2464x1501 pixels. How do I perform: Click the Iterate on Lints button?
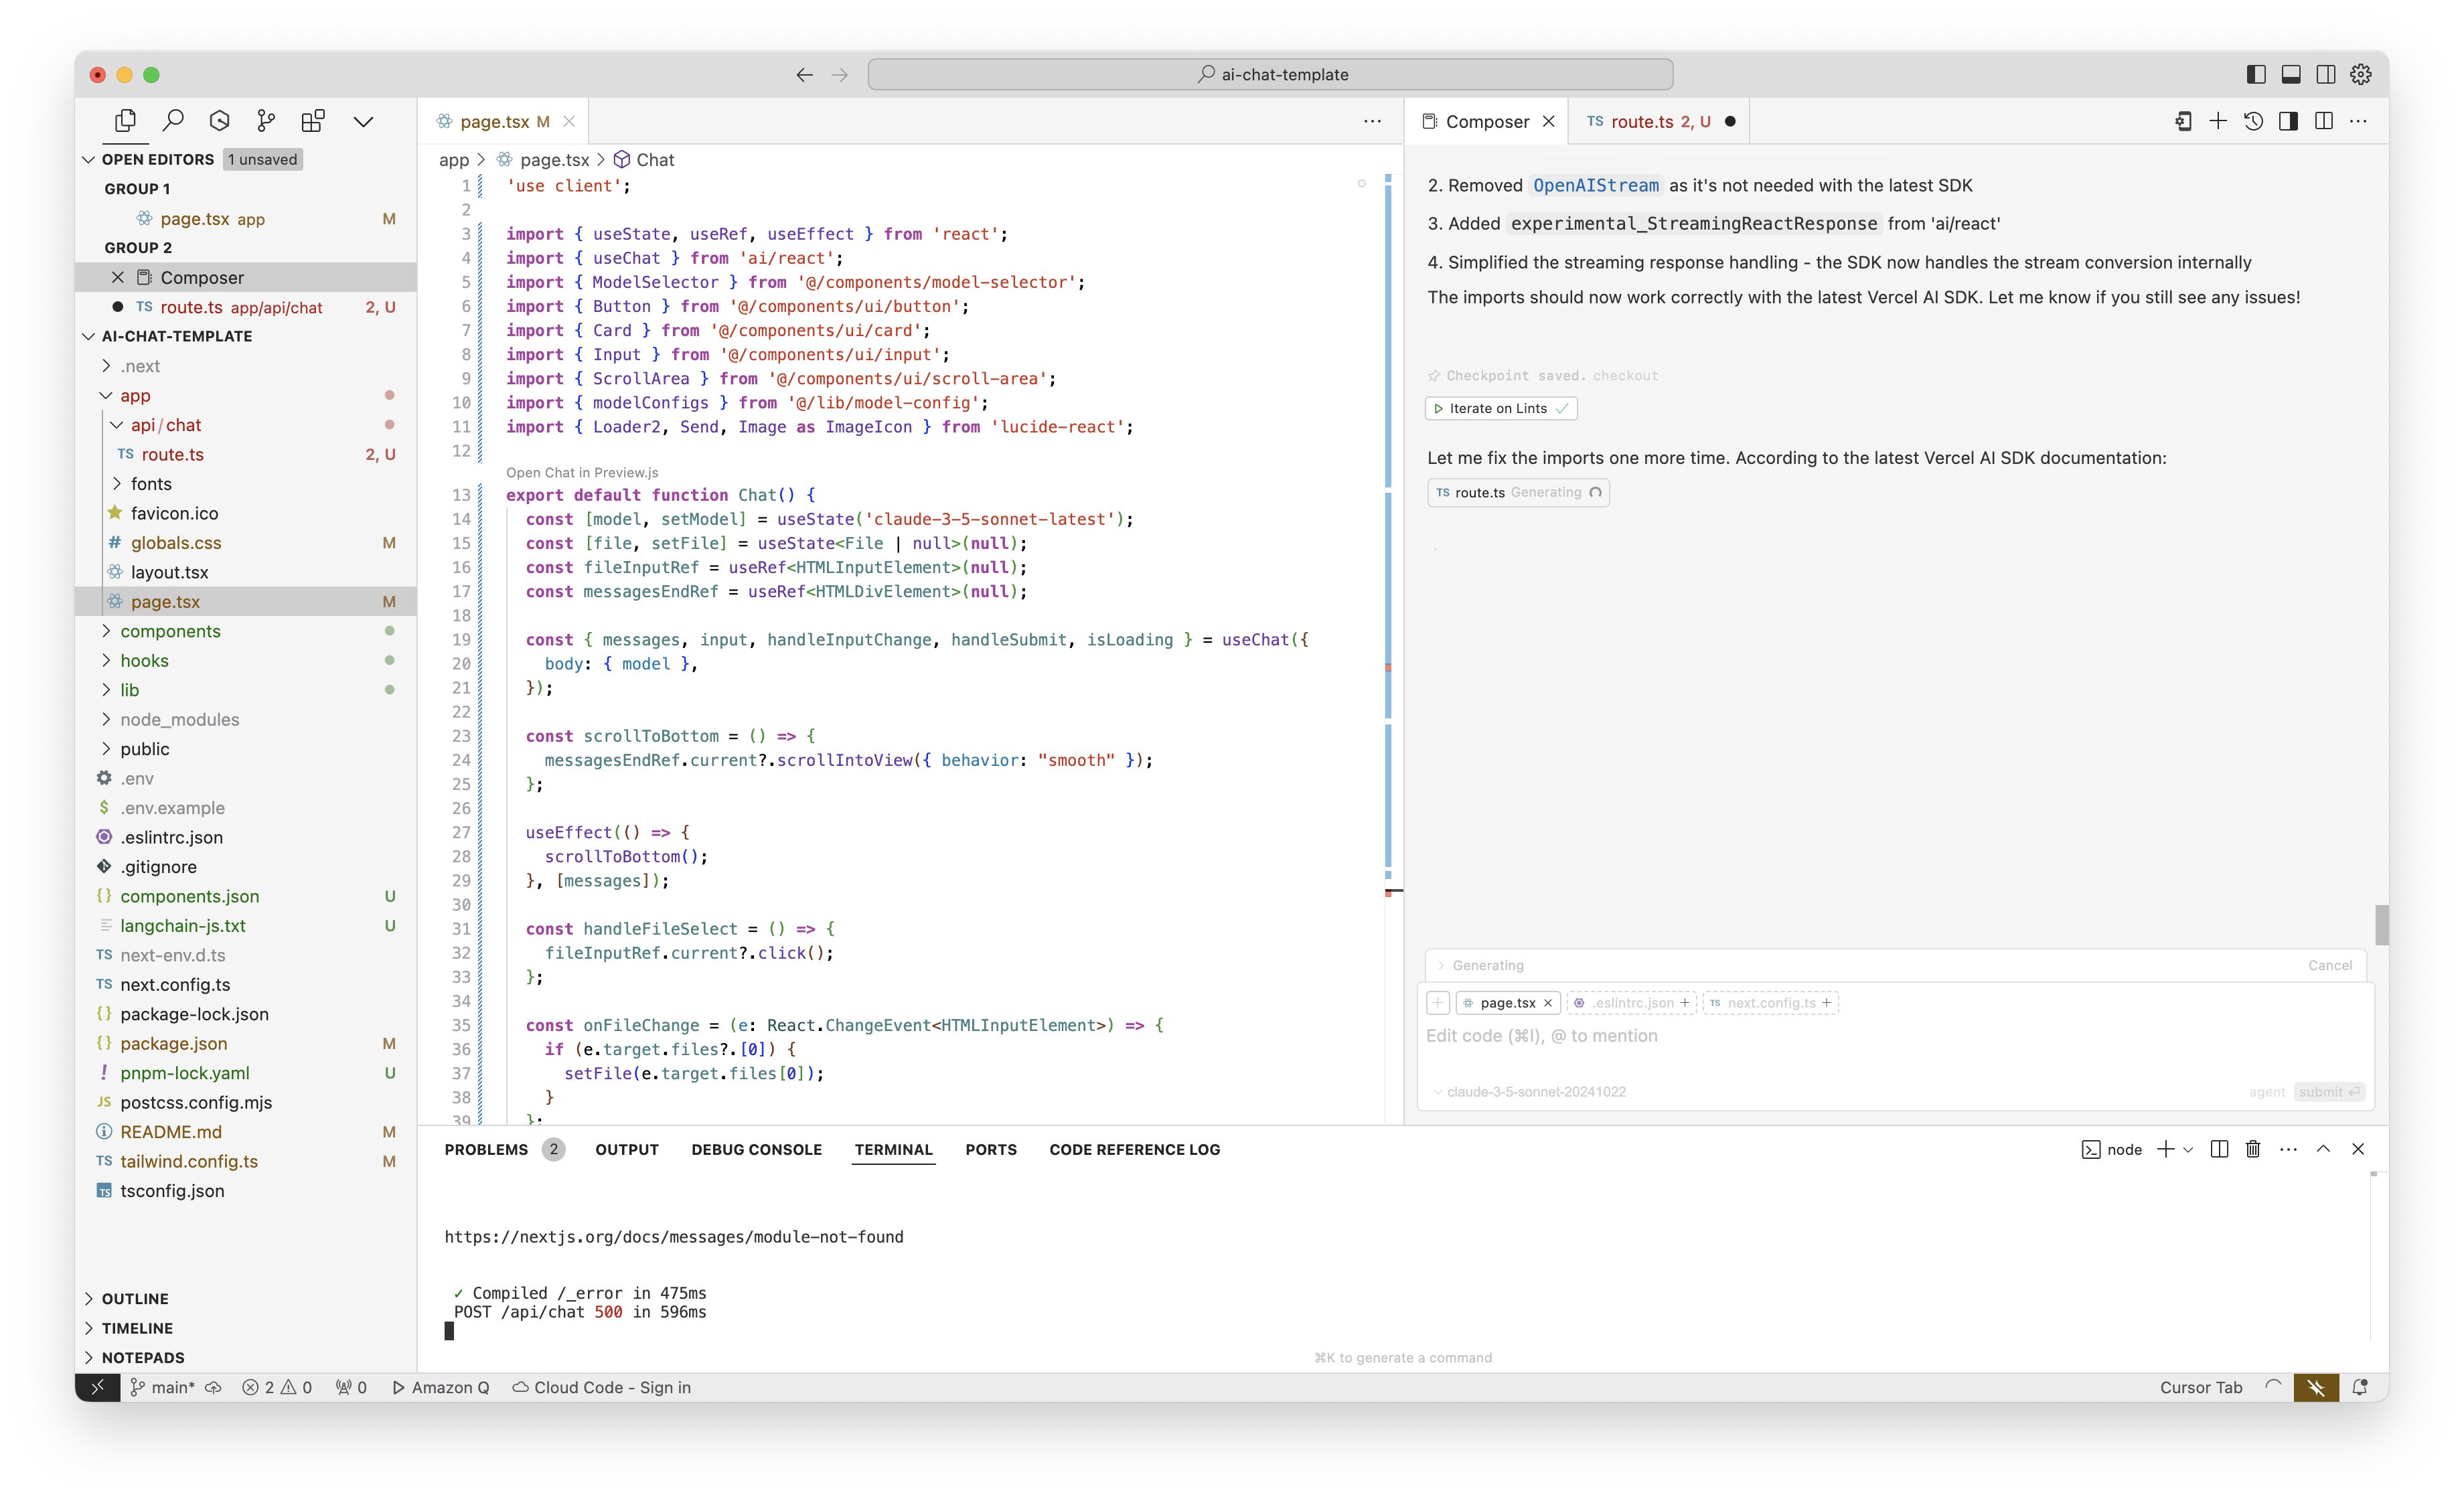pos(1500,408)
